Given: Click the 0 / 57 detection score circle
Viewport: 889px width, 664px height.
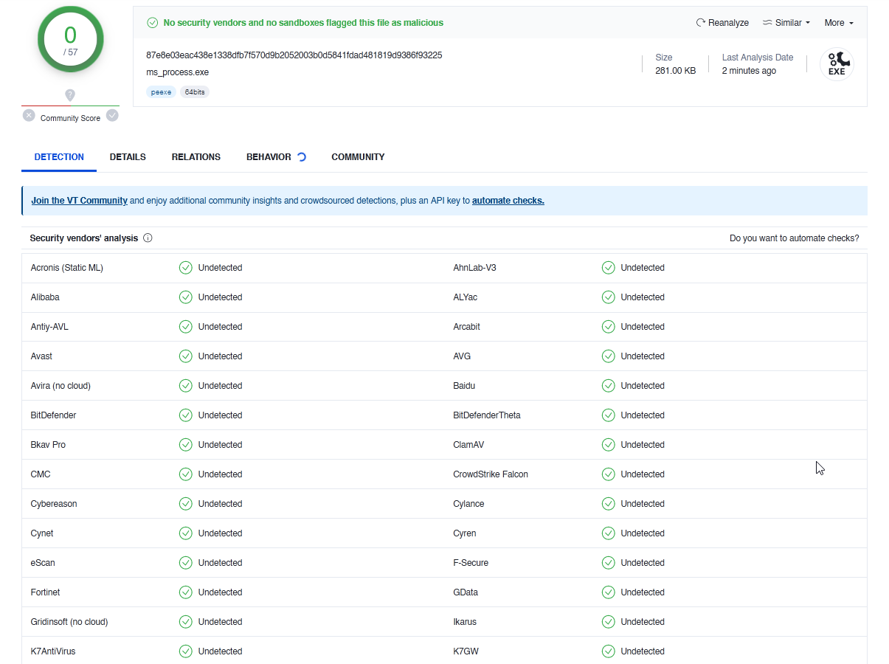Looking at the screenshot, I should pos(71,39).
